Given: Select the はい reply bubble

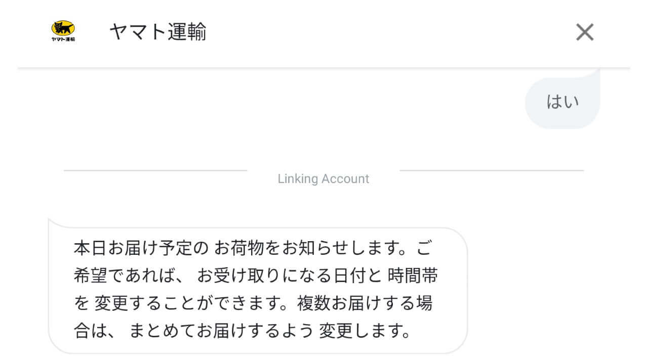Looking at the screenshot, I should tap(562, 102).
